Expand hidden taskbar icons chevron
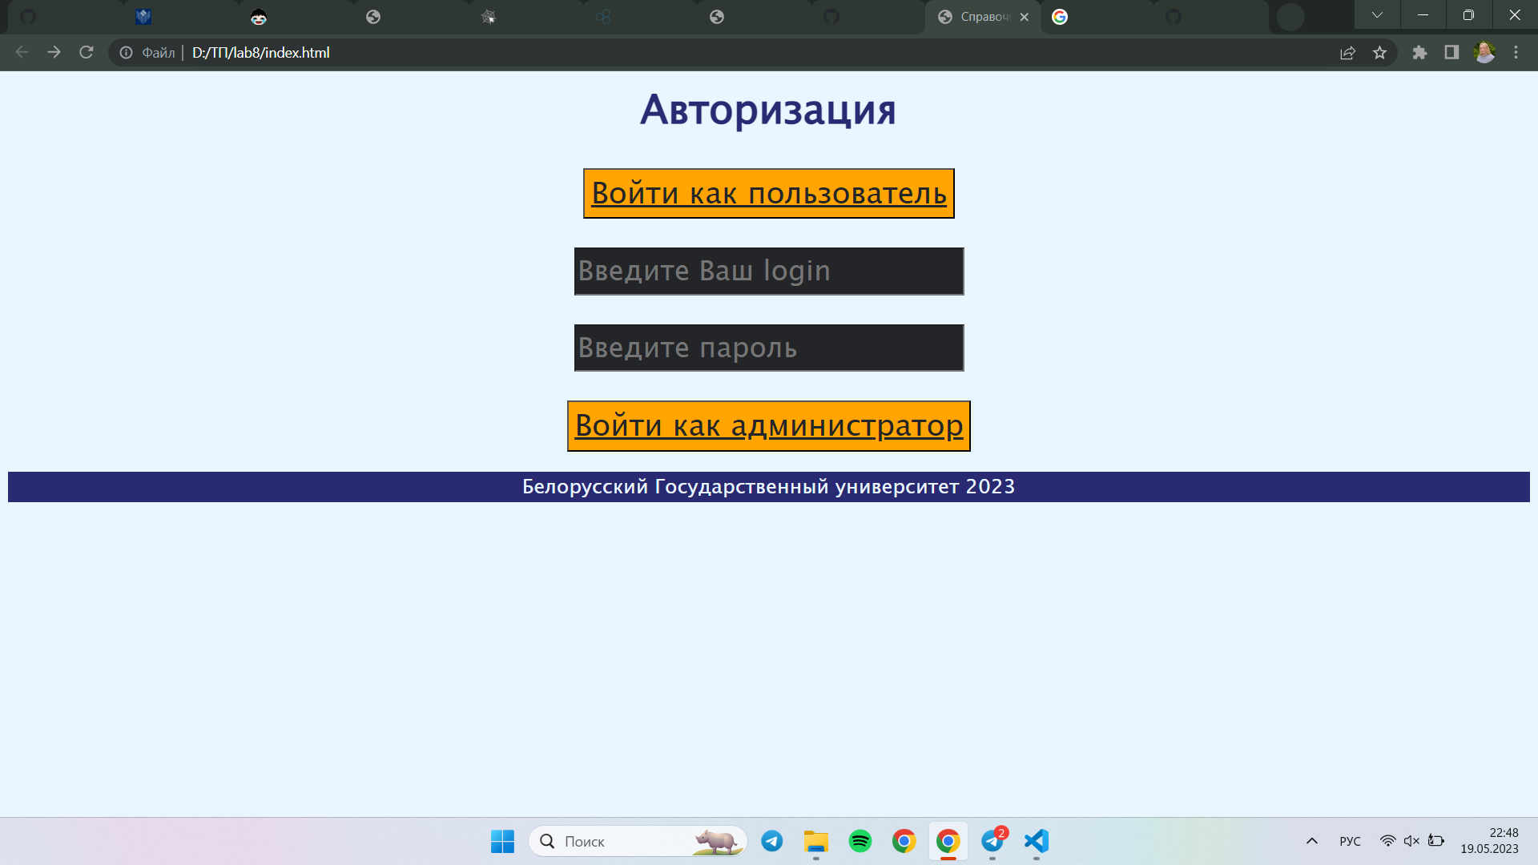1538x865 pixels. 1312,841
